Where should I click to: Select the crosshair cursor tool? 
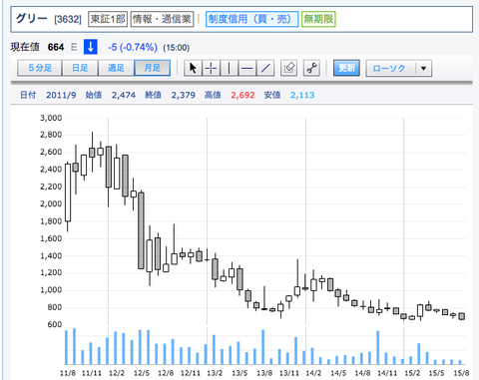[211, 68]
